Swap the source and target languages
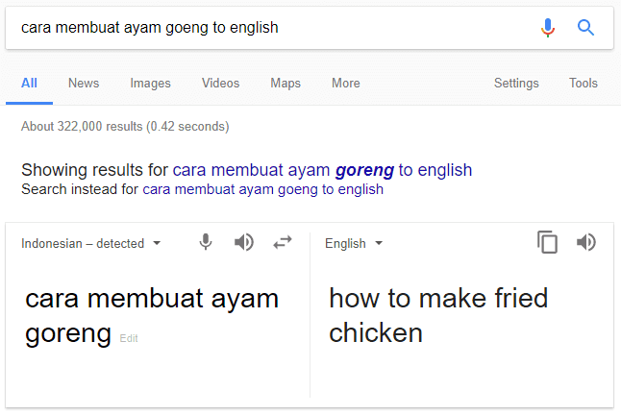Viewport: 621px width, 415px height. point(283,242)
